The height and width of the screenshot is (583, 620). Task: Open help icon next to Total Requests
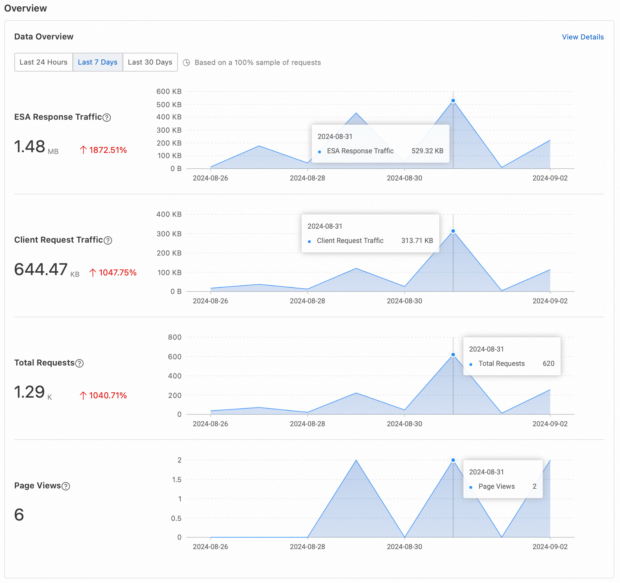(x=79, y=363)
